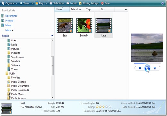Seek in the preview progress bar
This screenshot has height=116, width=167.
(147, 63)
